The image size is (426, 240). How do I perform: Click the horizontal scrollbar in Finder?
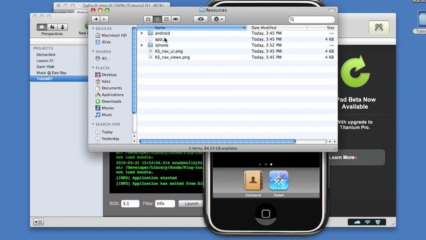218,141
